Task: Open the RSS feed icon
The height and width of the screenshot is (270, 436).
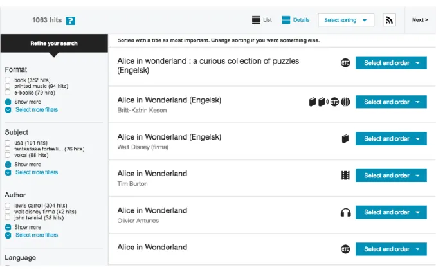Action: (x=389, y=20)
